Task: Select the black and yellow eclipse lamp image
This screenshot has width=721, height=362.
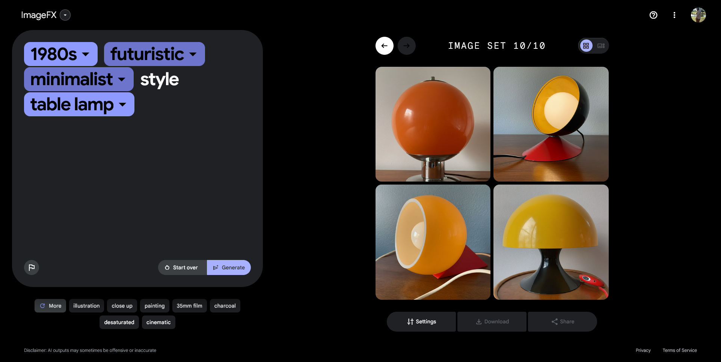Action: click(x=551, y=124)
